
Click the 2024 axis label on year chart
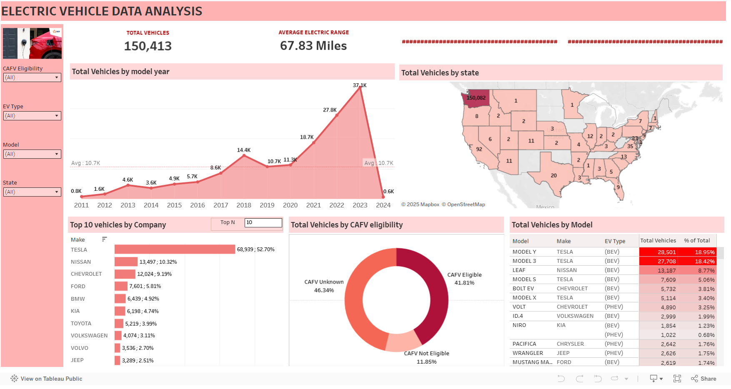(x=383, y=205)
